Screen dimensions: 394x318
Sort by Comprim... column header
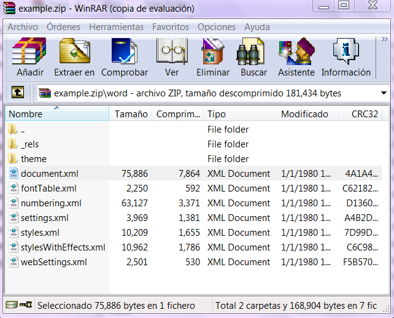point(177,114)
